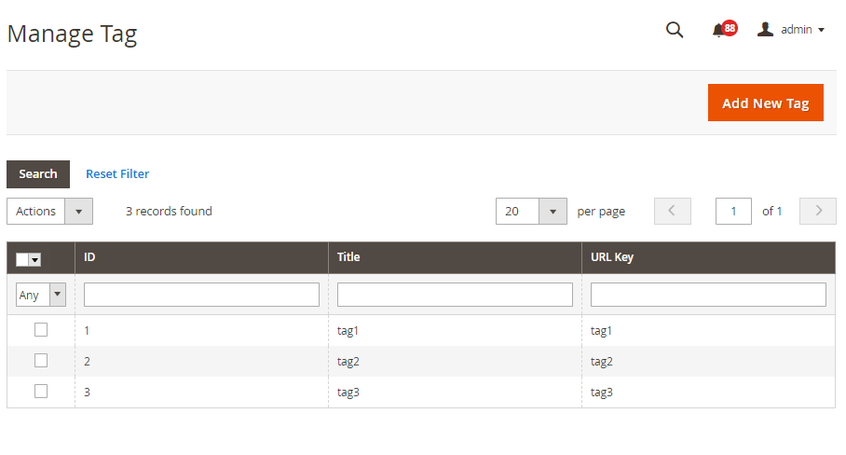Click tag2 in the Title column
Image resolution: width=846 pixels, height=455 pixels.
[348, 362]
